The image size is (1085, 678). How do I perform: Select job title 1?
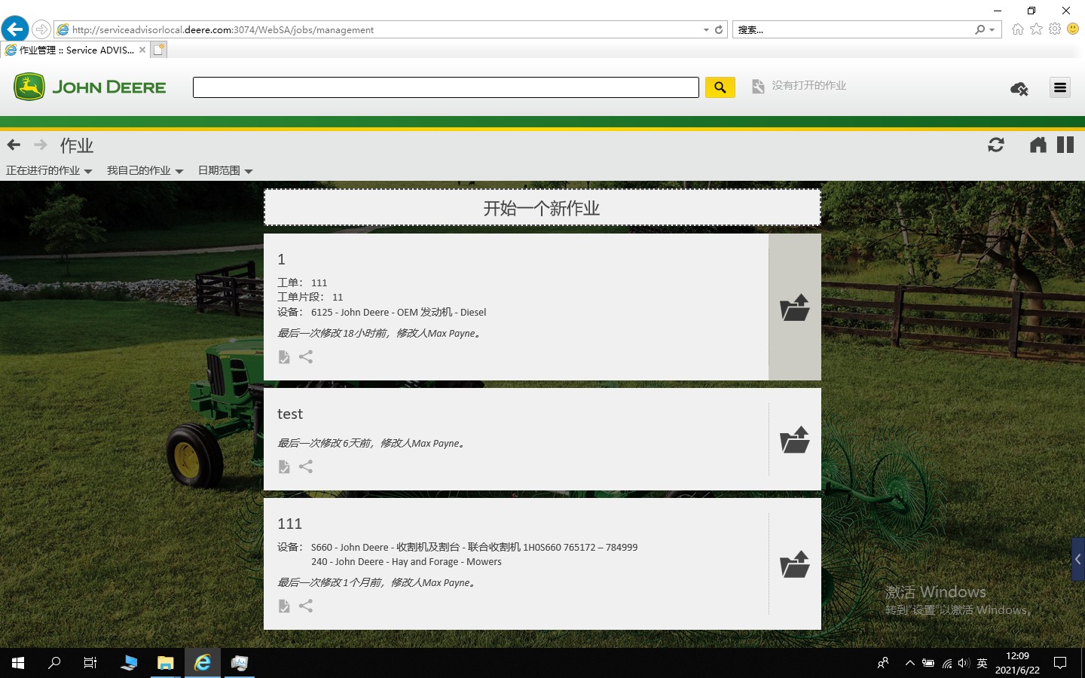point(282,260)
